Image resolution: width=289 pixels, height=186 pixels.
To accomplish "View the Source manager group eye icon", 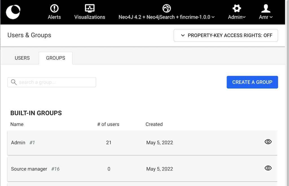I will (268, 168).
